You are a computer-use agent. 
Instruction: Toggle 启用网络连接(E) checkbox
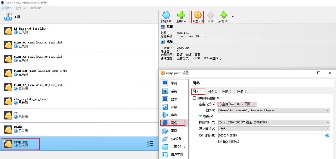(194, 98)
